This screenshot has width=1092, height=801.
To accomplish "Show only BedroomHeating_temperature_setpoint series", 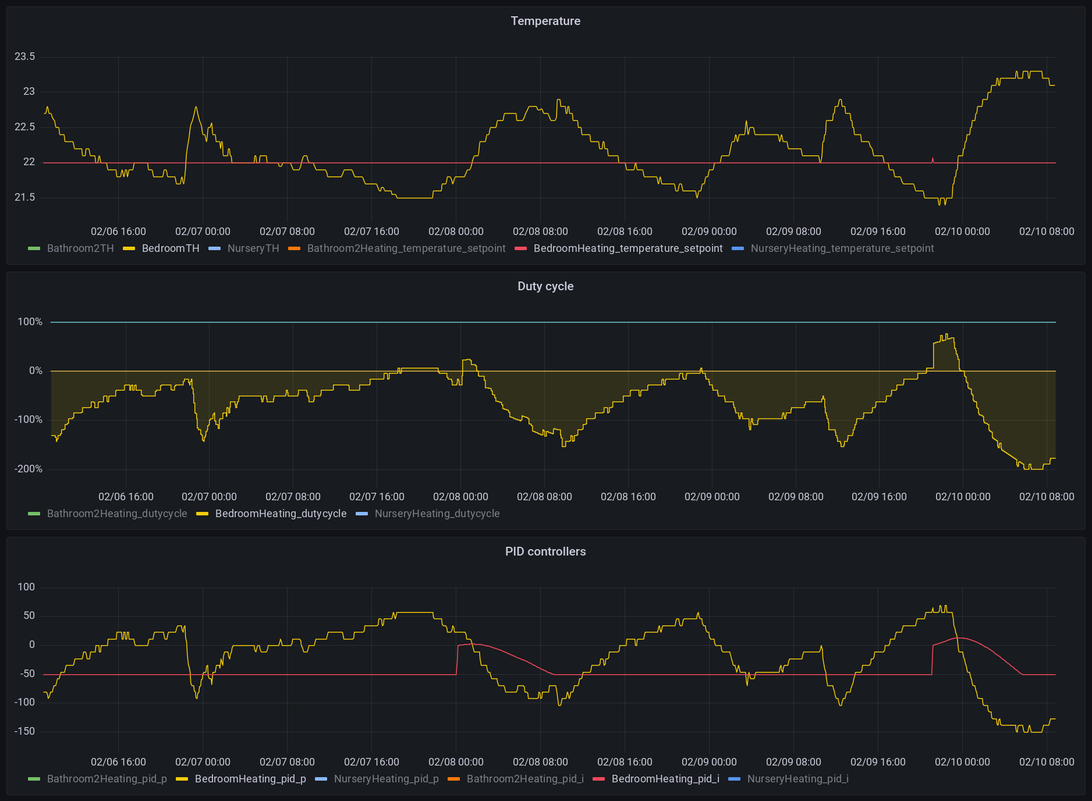I will [x=627, y=248].
